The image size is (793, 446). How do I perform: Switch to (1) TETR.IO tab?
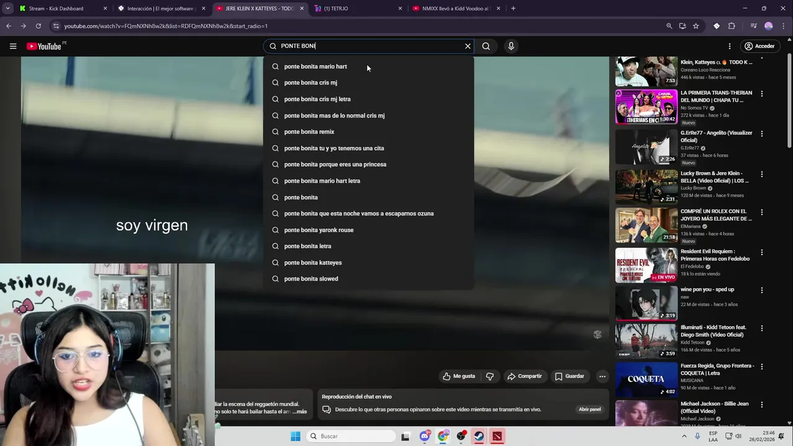(x=357, y=9)
